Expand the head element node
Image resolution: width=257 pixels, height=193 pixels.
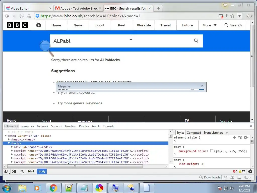pyautogui.click(x=9, y=139)
